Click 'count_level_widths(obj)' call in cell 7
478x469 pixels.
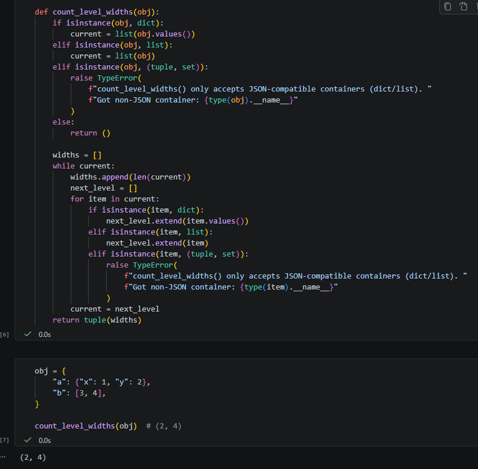coord(86,426)
